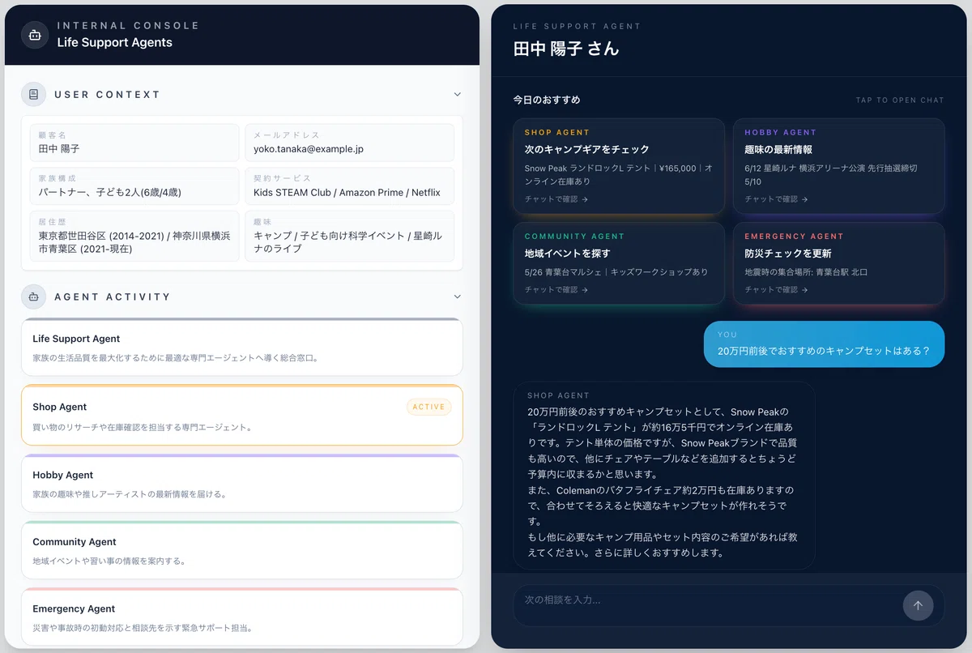Click the 次のキャンプギアをチェック card title

[x=586, y=150]
